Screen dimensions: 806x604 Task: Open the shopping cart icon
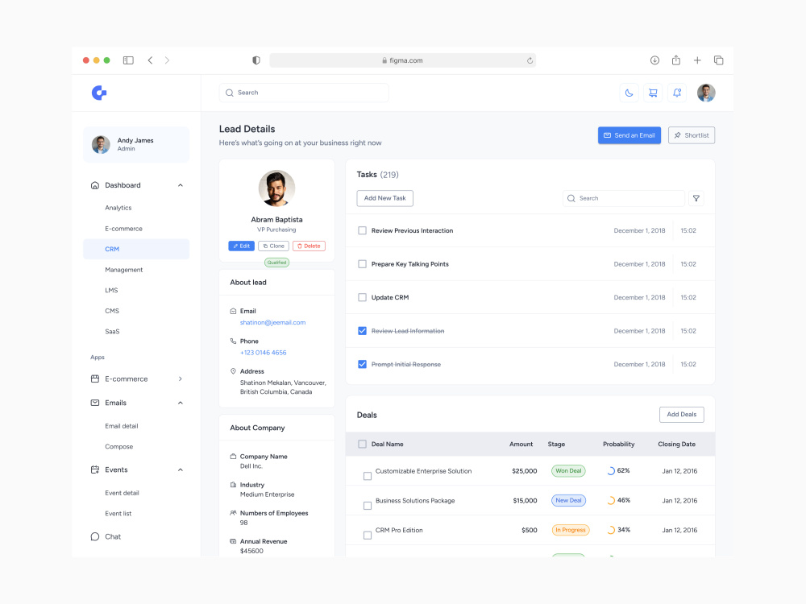coord(653,93)
